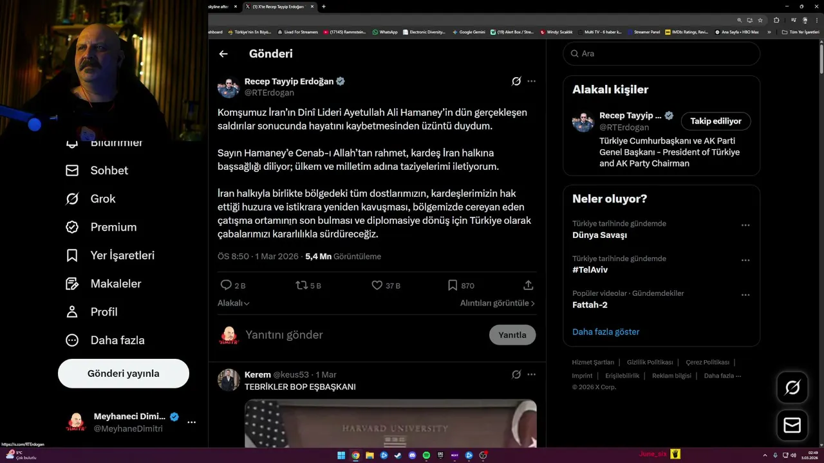Click the Gönderi yayınla button
This screenshot has height=463, width=824.
(124, 374)
